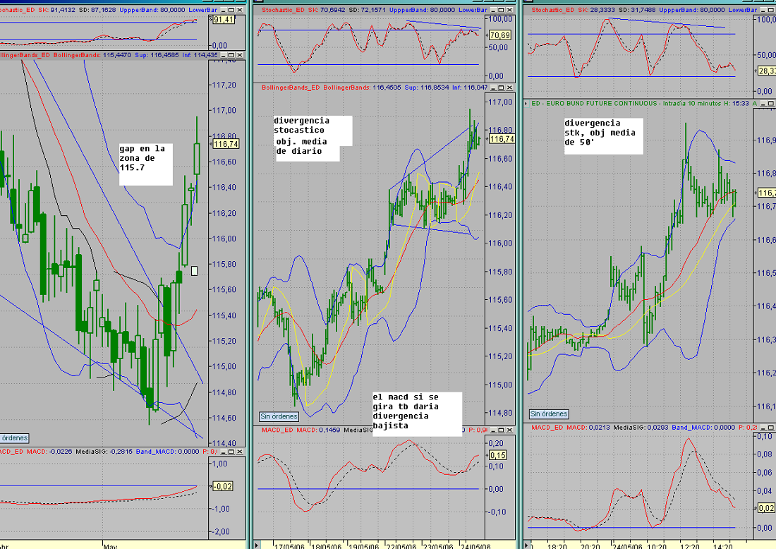
Task: Minimize the middle chart's Stochastic_ED pane
Action: click(x=493, y=10)
